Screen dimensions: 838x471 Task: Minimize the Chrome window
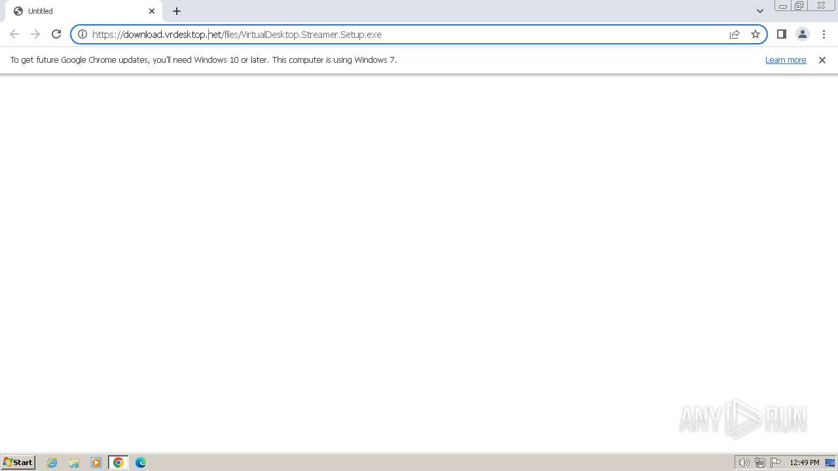[782, 6]
